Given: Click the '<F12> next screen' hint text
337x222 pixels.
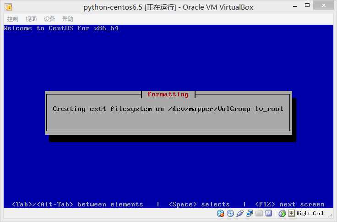Looking at the screenshot, I should coord(290,204).
